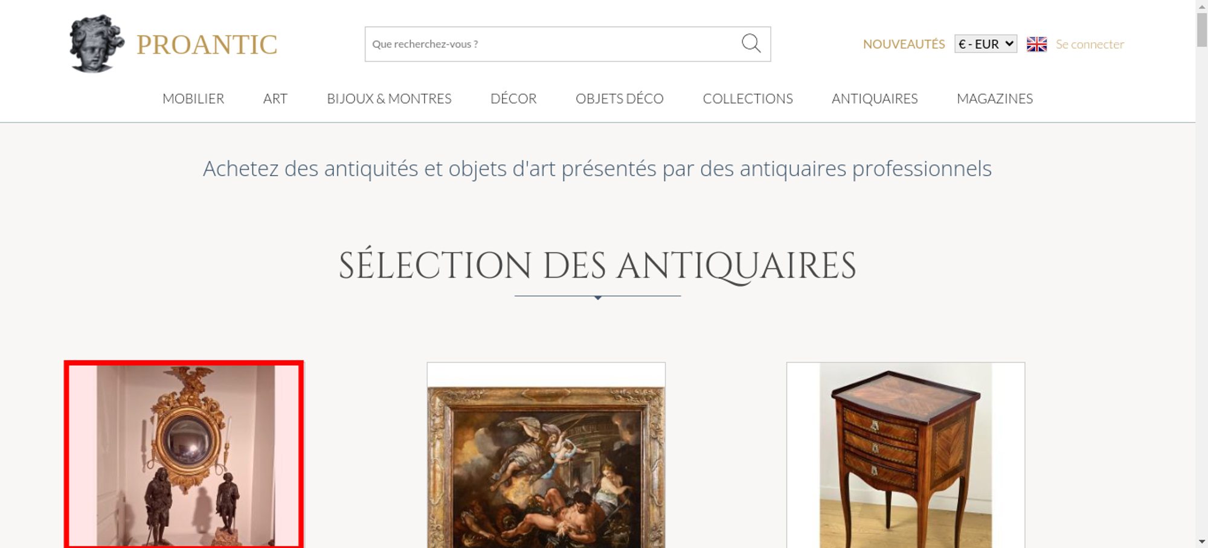Open the MOBILIER menu
Screen dimensions: 1208x548
click(193, 98)
